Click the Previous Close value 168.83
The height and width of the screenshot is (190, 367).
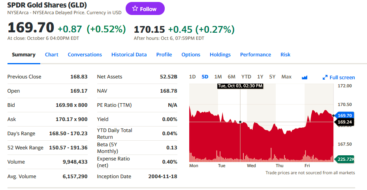[79, 77]
